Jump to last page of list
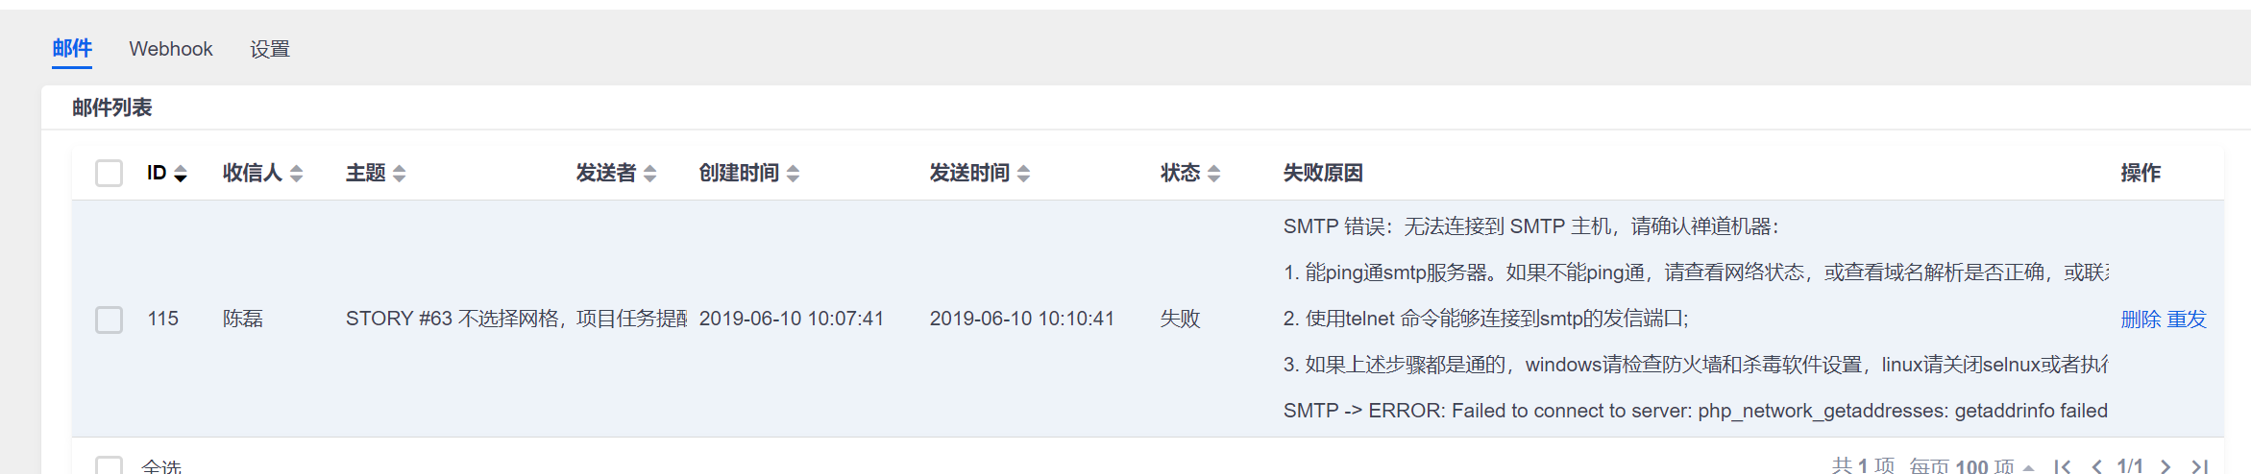Image resolution: width=2251 pixels, height=474 pixels. [x=2199, y=466]
